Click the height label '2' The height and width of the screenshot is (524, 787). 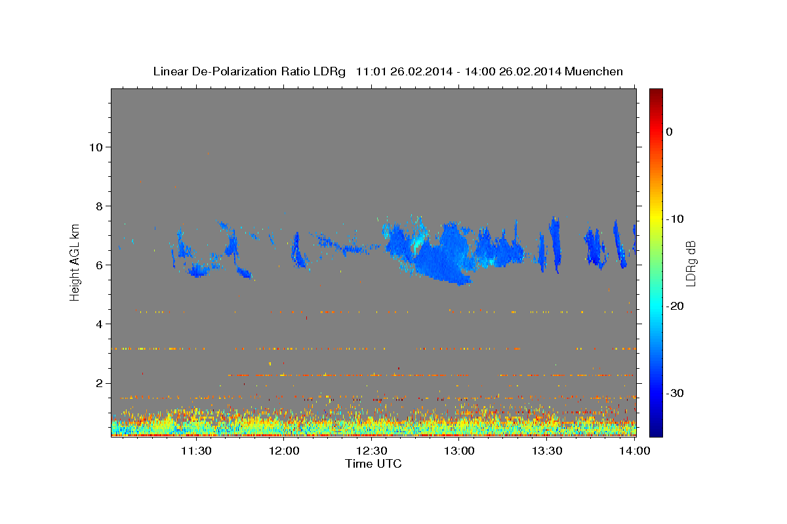tap(98, 383)
